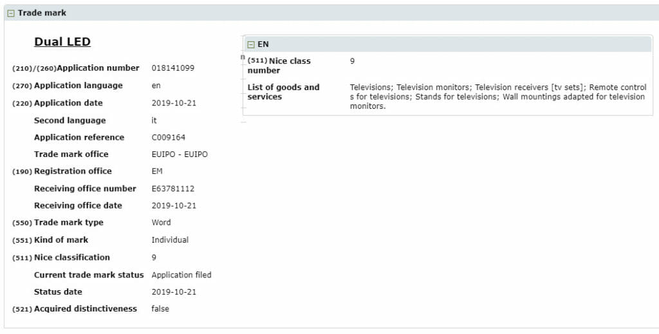The image size is (659, 334).
Task: Select kind of mark Individual
Action: tap(170, 240)
